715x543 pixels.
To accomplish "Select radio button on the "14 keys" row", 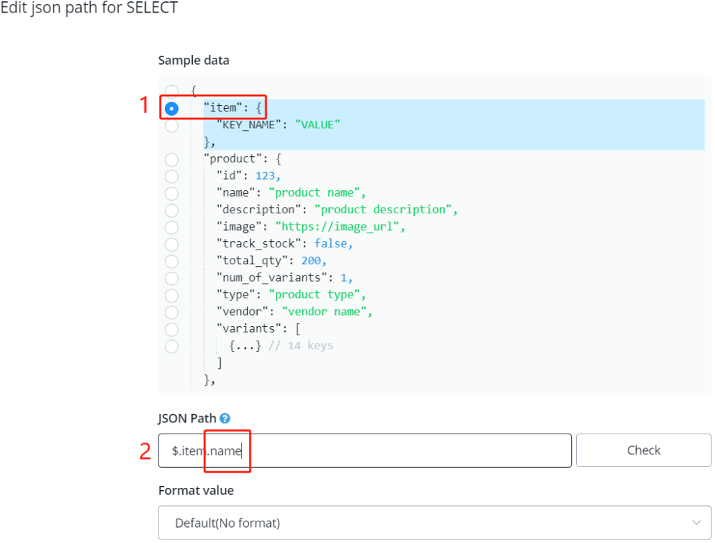I will point(172,346).
